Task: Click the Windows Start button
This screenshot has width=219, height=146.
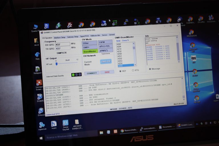Action: tap(41, 138)
